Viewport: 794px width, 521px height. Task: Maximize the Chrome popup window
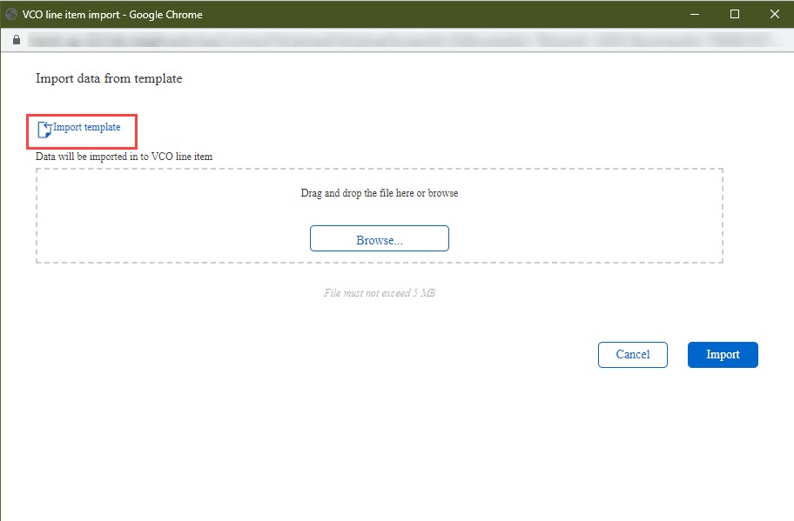pyautogui.click(x=735, y=14)
